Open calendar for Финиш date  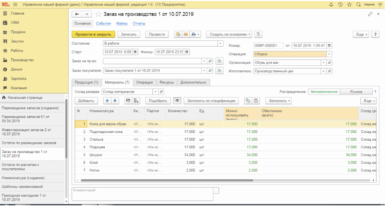click(187, 52)
